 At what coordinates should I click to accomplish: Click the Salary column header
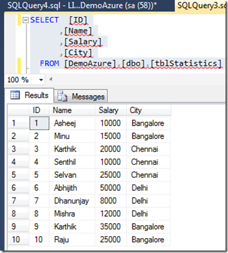111,110
